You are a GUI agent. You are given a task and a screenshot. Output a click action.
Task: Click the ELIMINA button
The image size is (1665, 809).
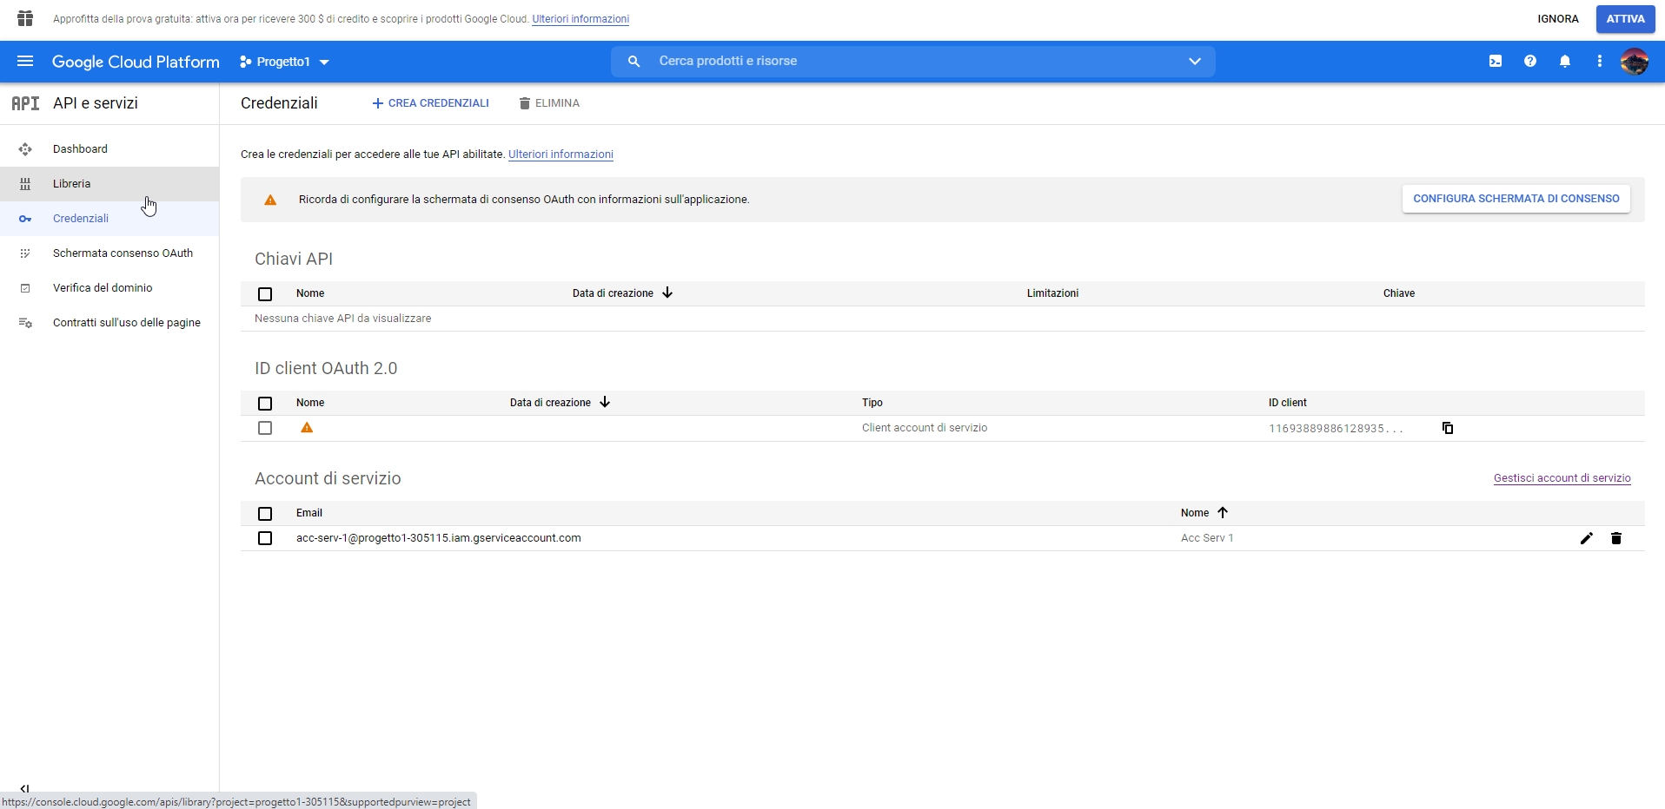tap(549, 103)
